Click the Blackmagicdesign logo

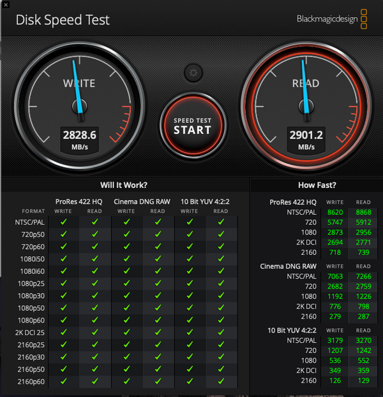tap(332, 19)
